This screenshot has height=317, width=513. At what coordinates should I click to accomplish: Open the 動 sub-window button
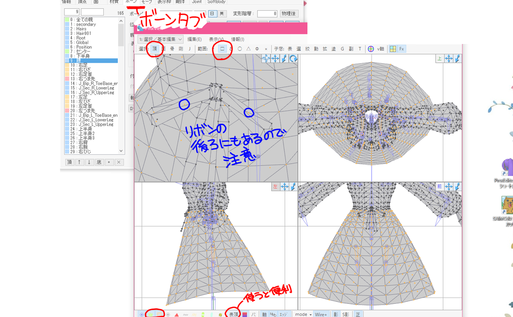(x=316, y=49)
